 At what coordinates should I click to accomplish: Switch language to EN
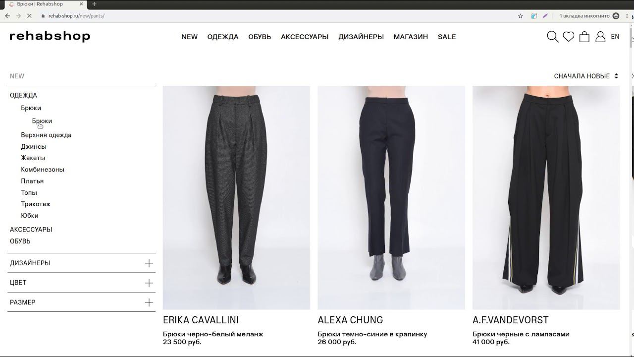point(615,37)
